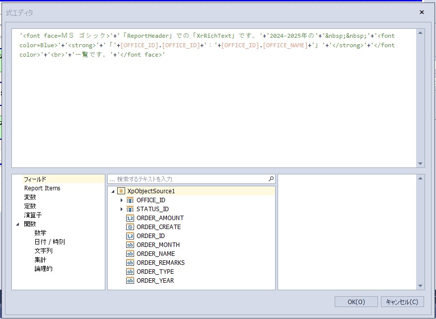Viewport: 436px width, 319px height.
Task: Collapse the 関数 category
Action: 18,224
